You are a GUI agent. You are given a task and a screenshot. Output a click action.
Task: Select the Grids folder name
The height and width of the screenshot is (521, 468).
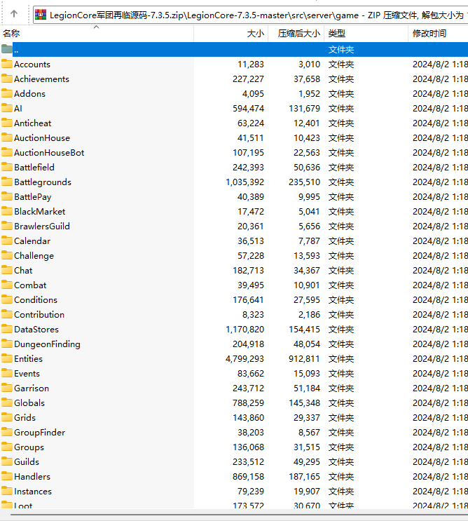coord(25,418)
